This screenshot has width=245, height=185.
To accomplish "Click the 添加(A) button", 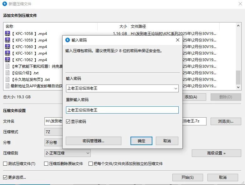I will pyautogui.click(x=194, y=97).
